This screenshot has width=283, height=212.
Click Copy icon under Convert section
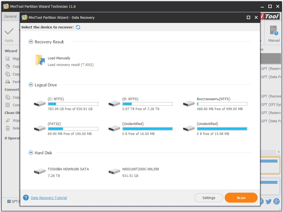click(x=7, y=97)
